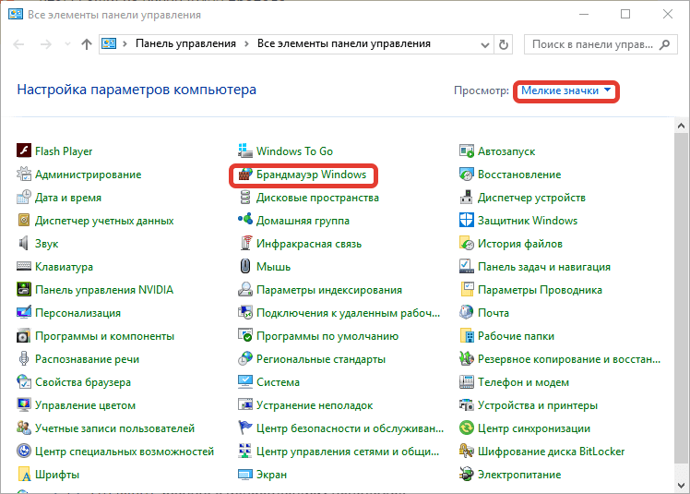Open Восстановление link

pyautogui.click(x=519, y=175)
